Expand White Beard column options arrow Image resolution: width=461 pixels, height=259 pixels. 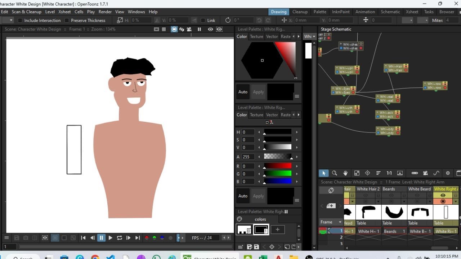430,201
